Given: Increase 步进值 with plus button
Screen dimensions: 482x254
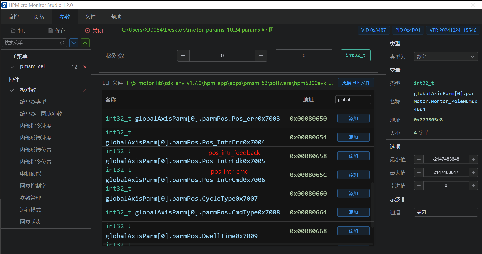Looking at the screenshot, I should click(473, 186).
